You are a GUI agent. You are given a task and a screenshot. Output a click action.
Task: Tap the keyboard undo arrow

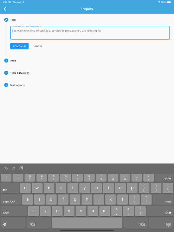tap(6, 168)
